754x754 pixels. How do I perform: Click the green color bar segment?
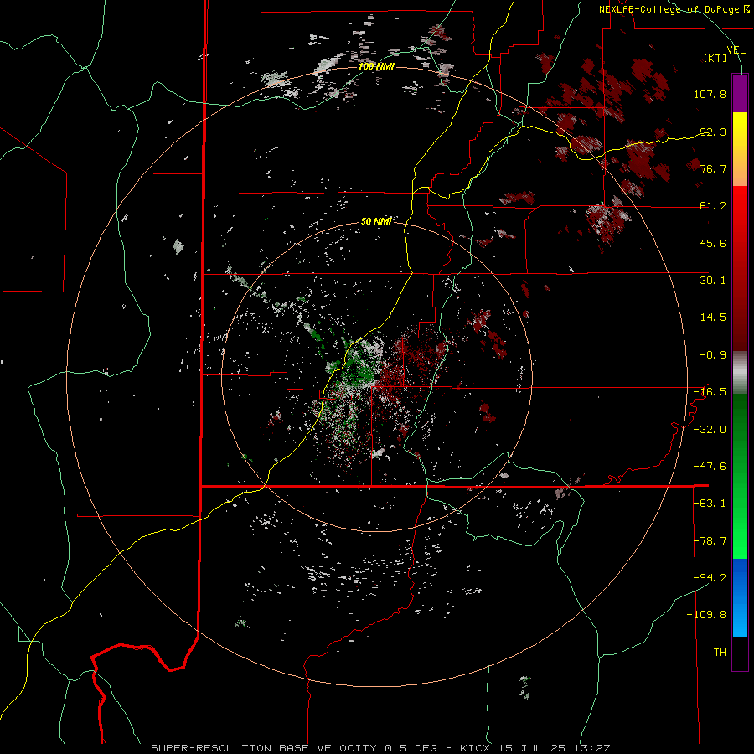[x=740, y=476]
